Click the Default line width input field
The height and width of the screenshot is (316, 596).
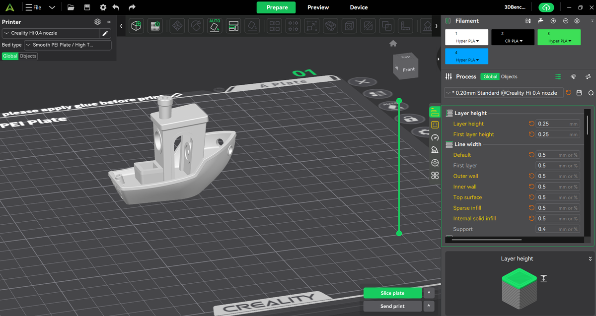point(558,155)
